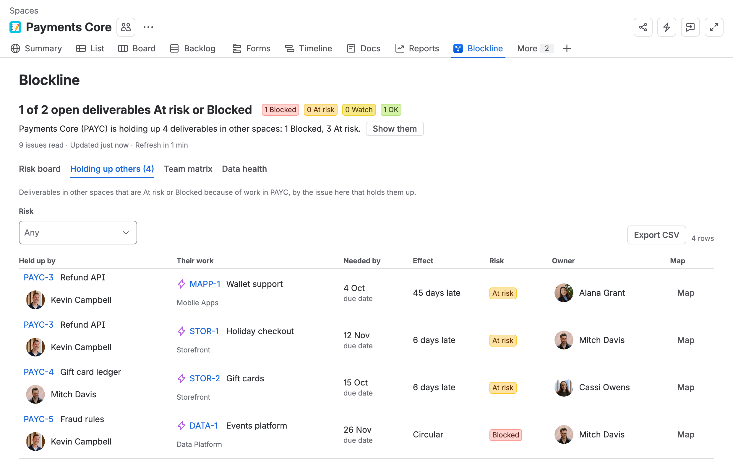Click the Show them button
The width and height of the screenshot is (733, 464).
pos(395,129)
